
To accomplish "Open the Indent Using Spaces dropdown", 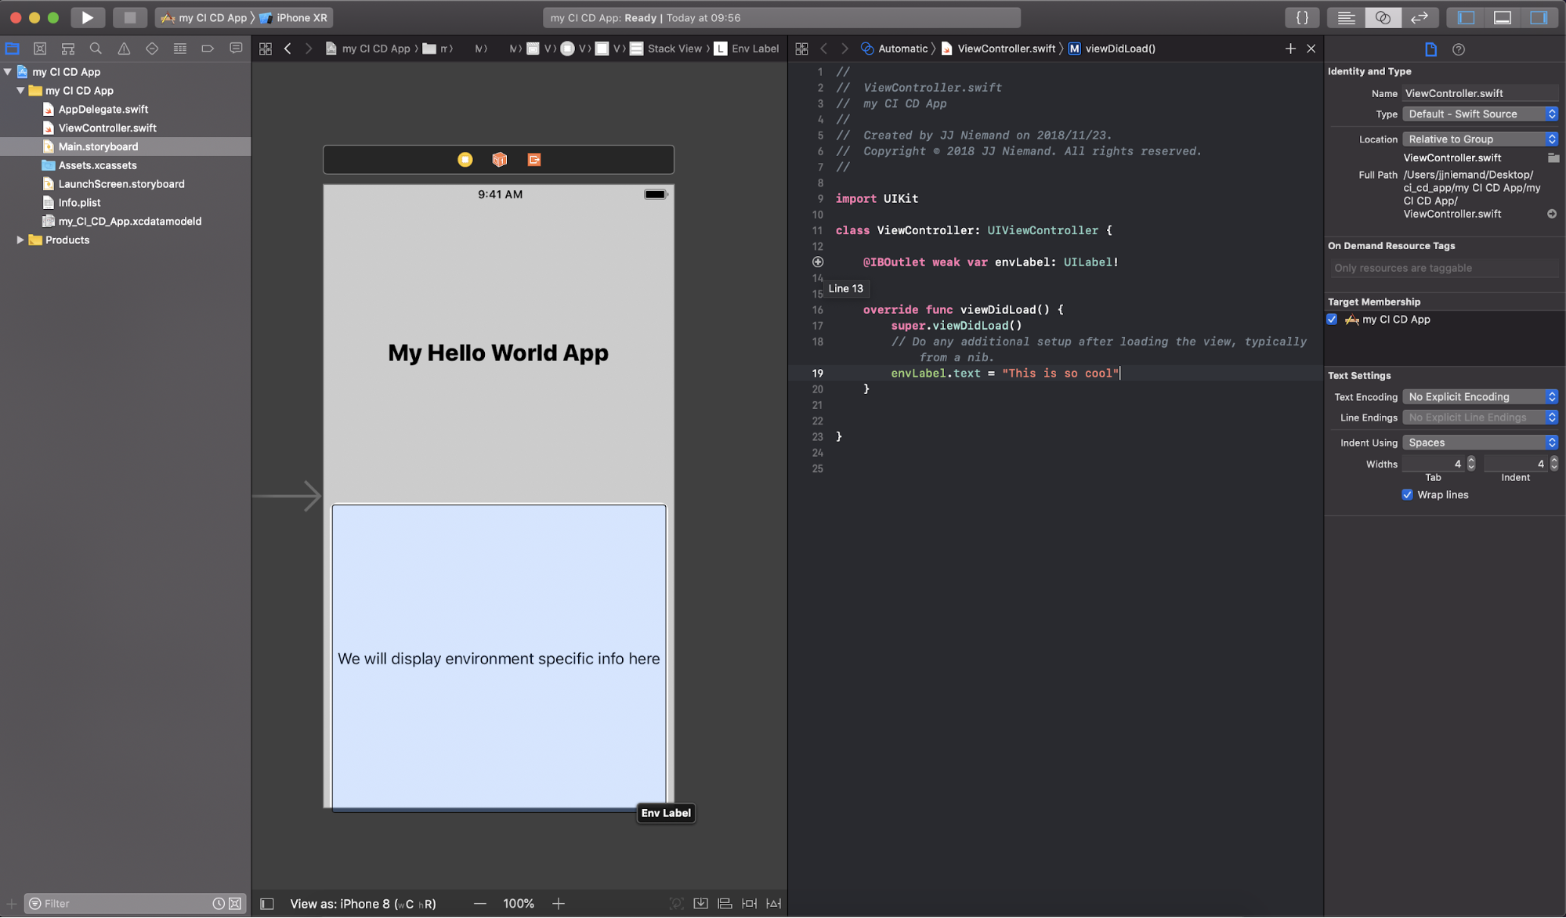I will [1479, 443].
